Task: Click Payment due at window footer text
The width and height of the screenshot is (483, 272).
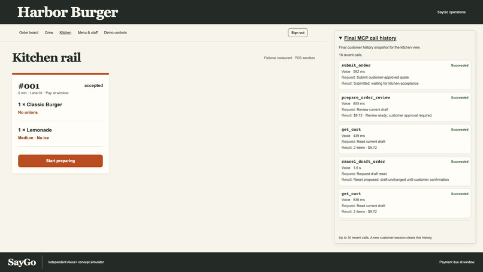Action: pos(457,262)
